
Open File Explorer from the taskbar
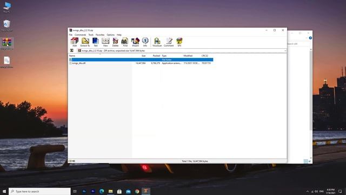click(x=110, y=191)
